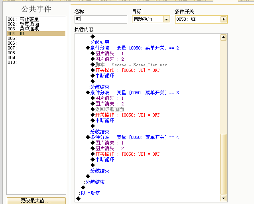
Task: Click the vertical scrollbar thumb
Action: click(x=223, y=164)
